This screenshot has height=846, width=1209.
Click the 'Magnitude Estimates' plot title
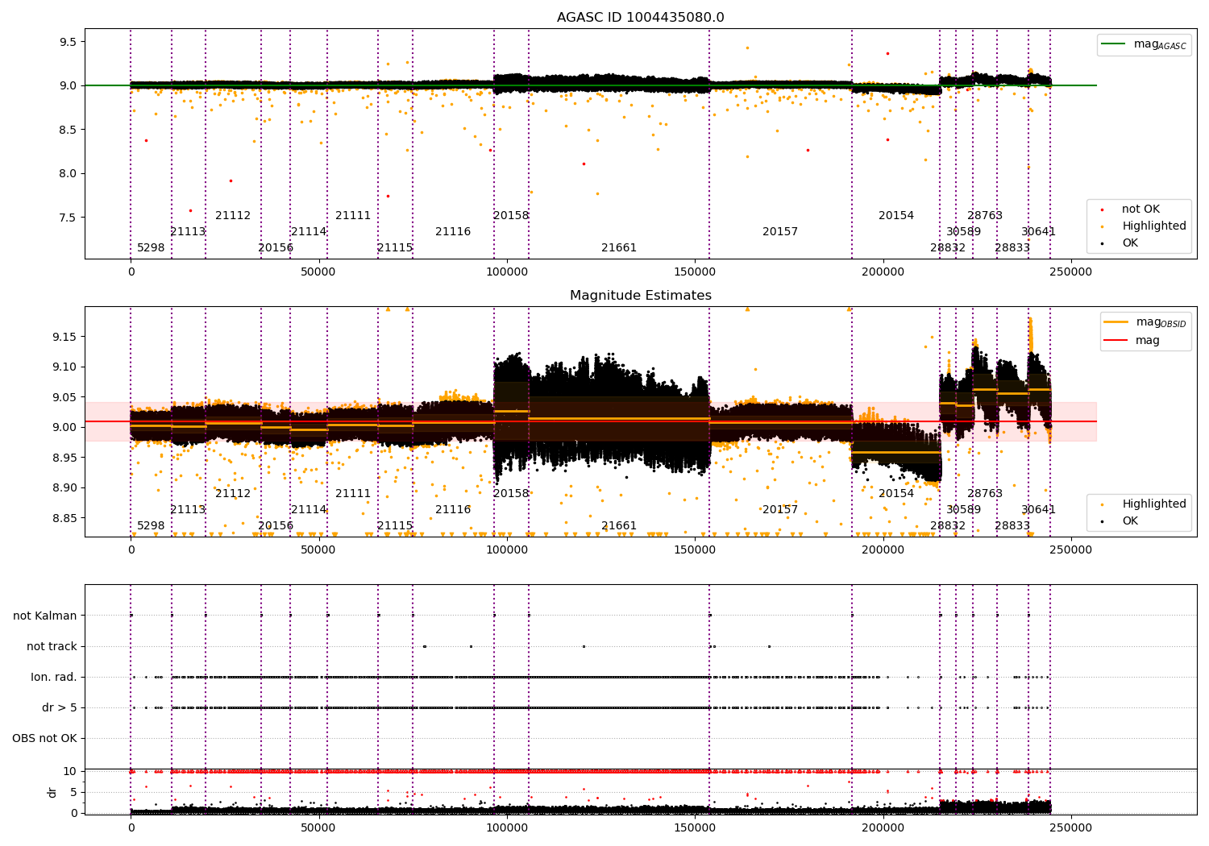pyautogui.click(x=640, y=296)
